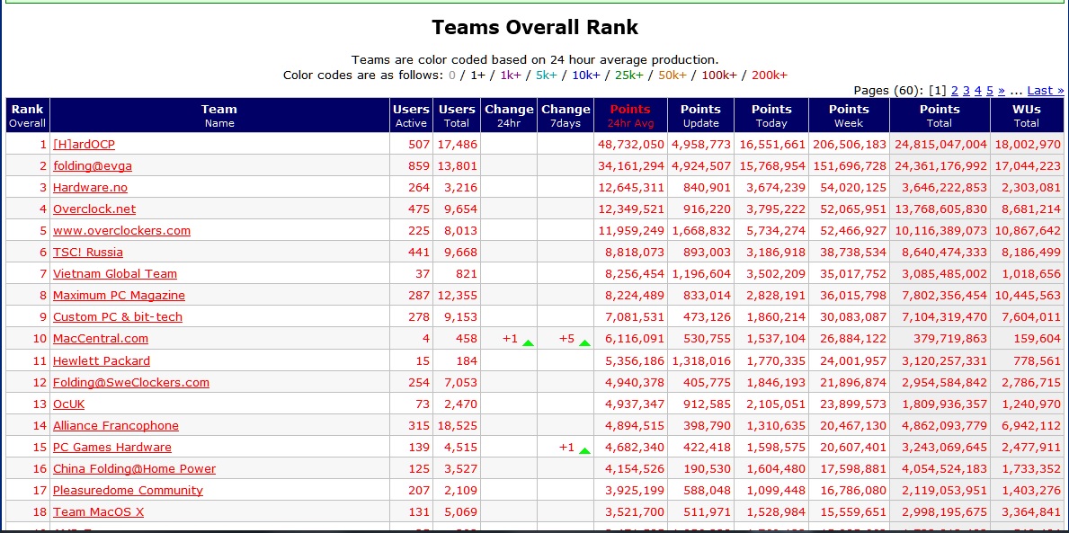Sort by Points Week column header
This screenshot has height=533, width=1069.
coord(849,115)
